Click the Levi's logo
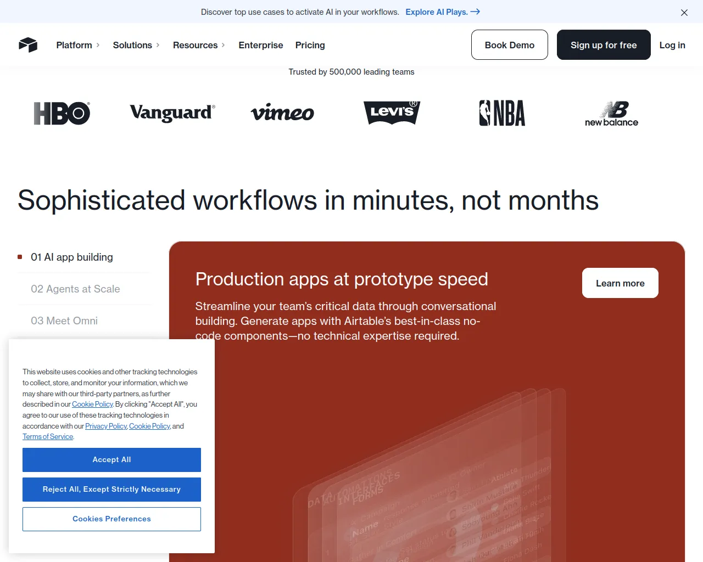703x562 pixels. pyautogui.click(x=392, y=113)
